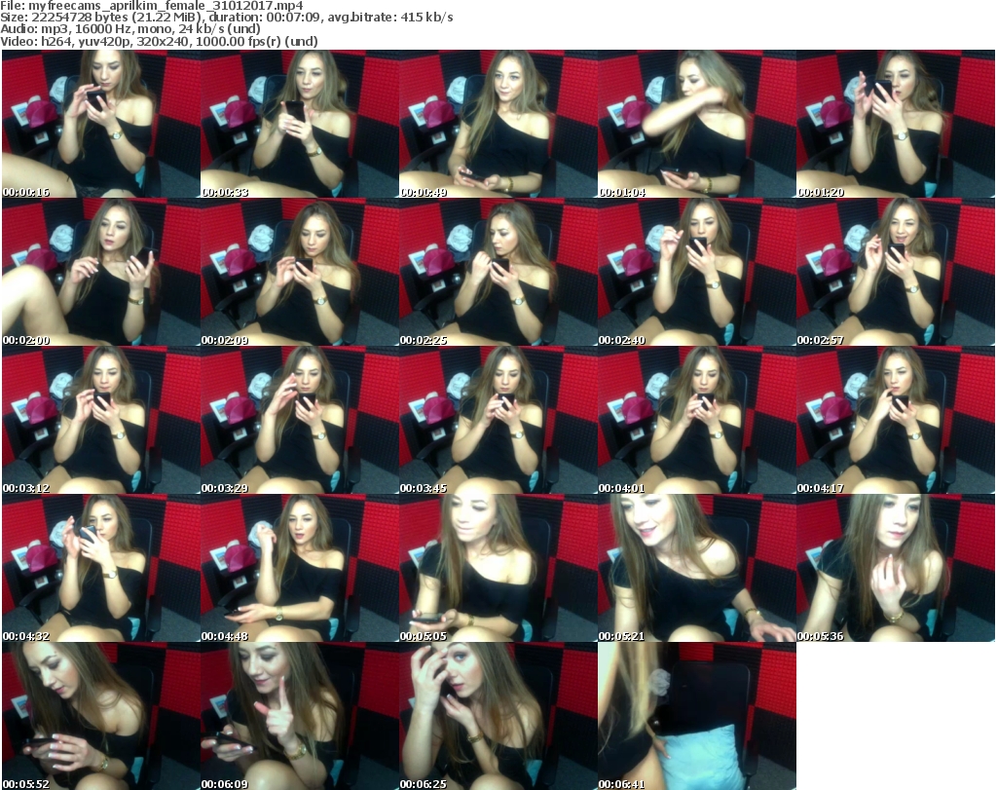Click the frame stamped 00:05:05

pyautogui.click(x=498, y=568)
